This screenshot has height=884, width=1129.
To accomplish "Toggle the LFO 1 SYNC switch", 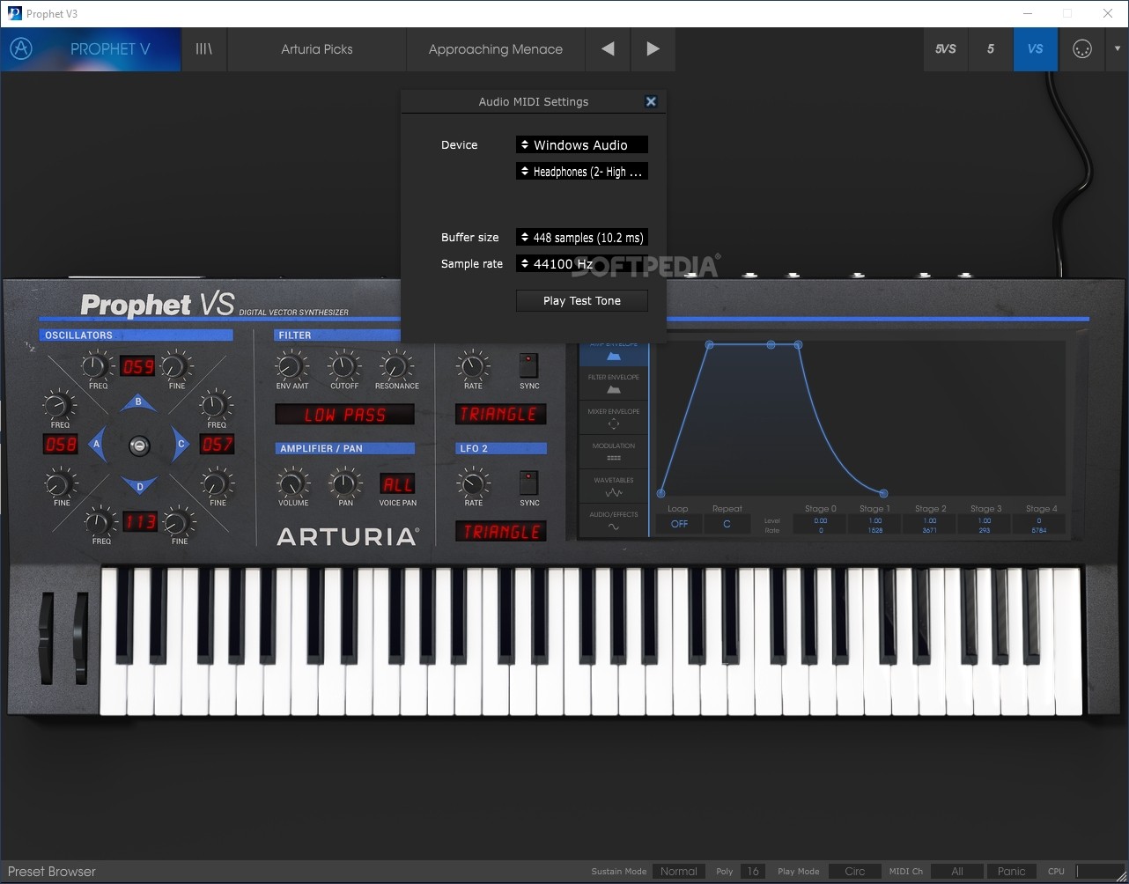I will pos(528,365).
